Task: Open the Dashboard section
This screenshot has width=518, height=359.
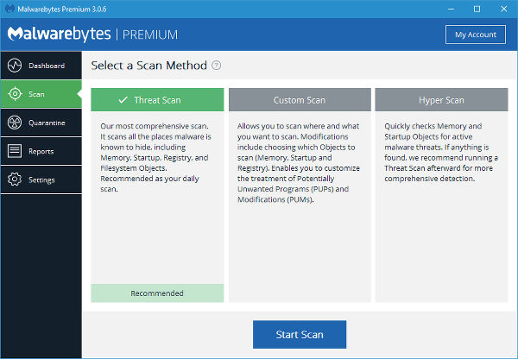Action: [x=41, y=66]
